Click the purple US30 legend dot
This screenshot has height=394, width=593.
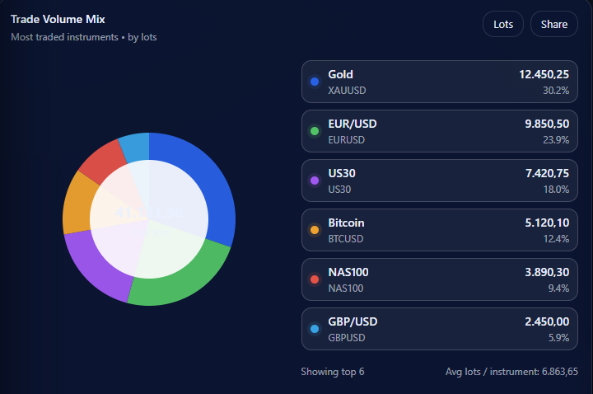[x=314, y=181]
